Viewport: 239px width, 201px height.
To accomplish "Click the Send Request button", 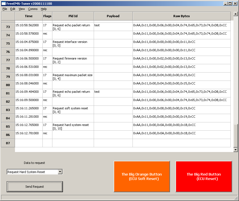I will (x=35, y=187).
